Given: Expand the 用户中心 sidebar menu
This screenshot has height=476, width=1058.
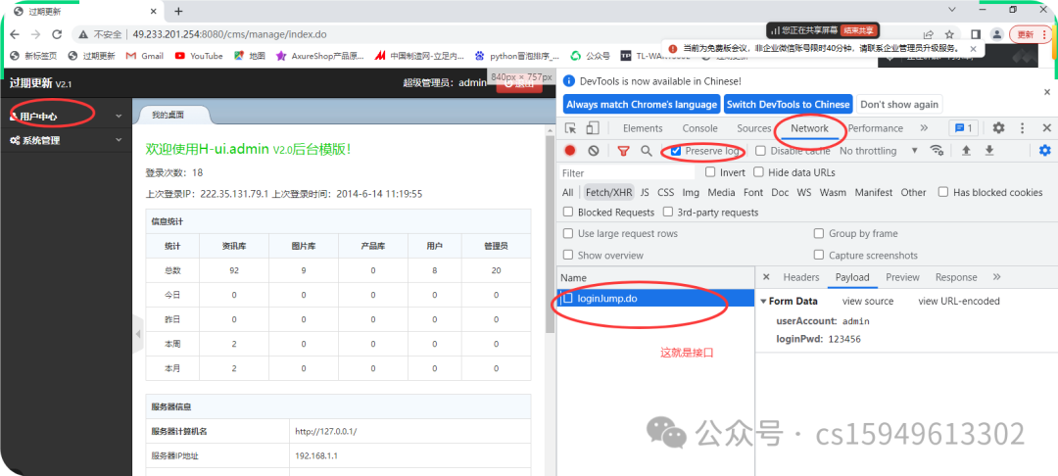Looking at the screenshot, I should 67,116.
